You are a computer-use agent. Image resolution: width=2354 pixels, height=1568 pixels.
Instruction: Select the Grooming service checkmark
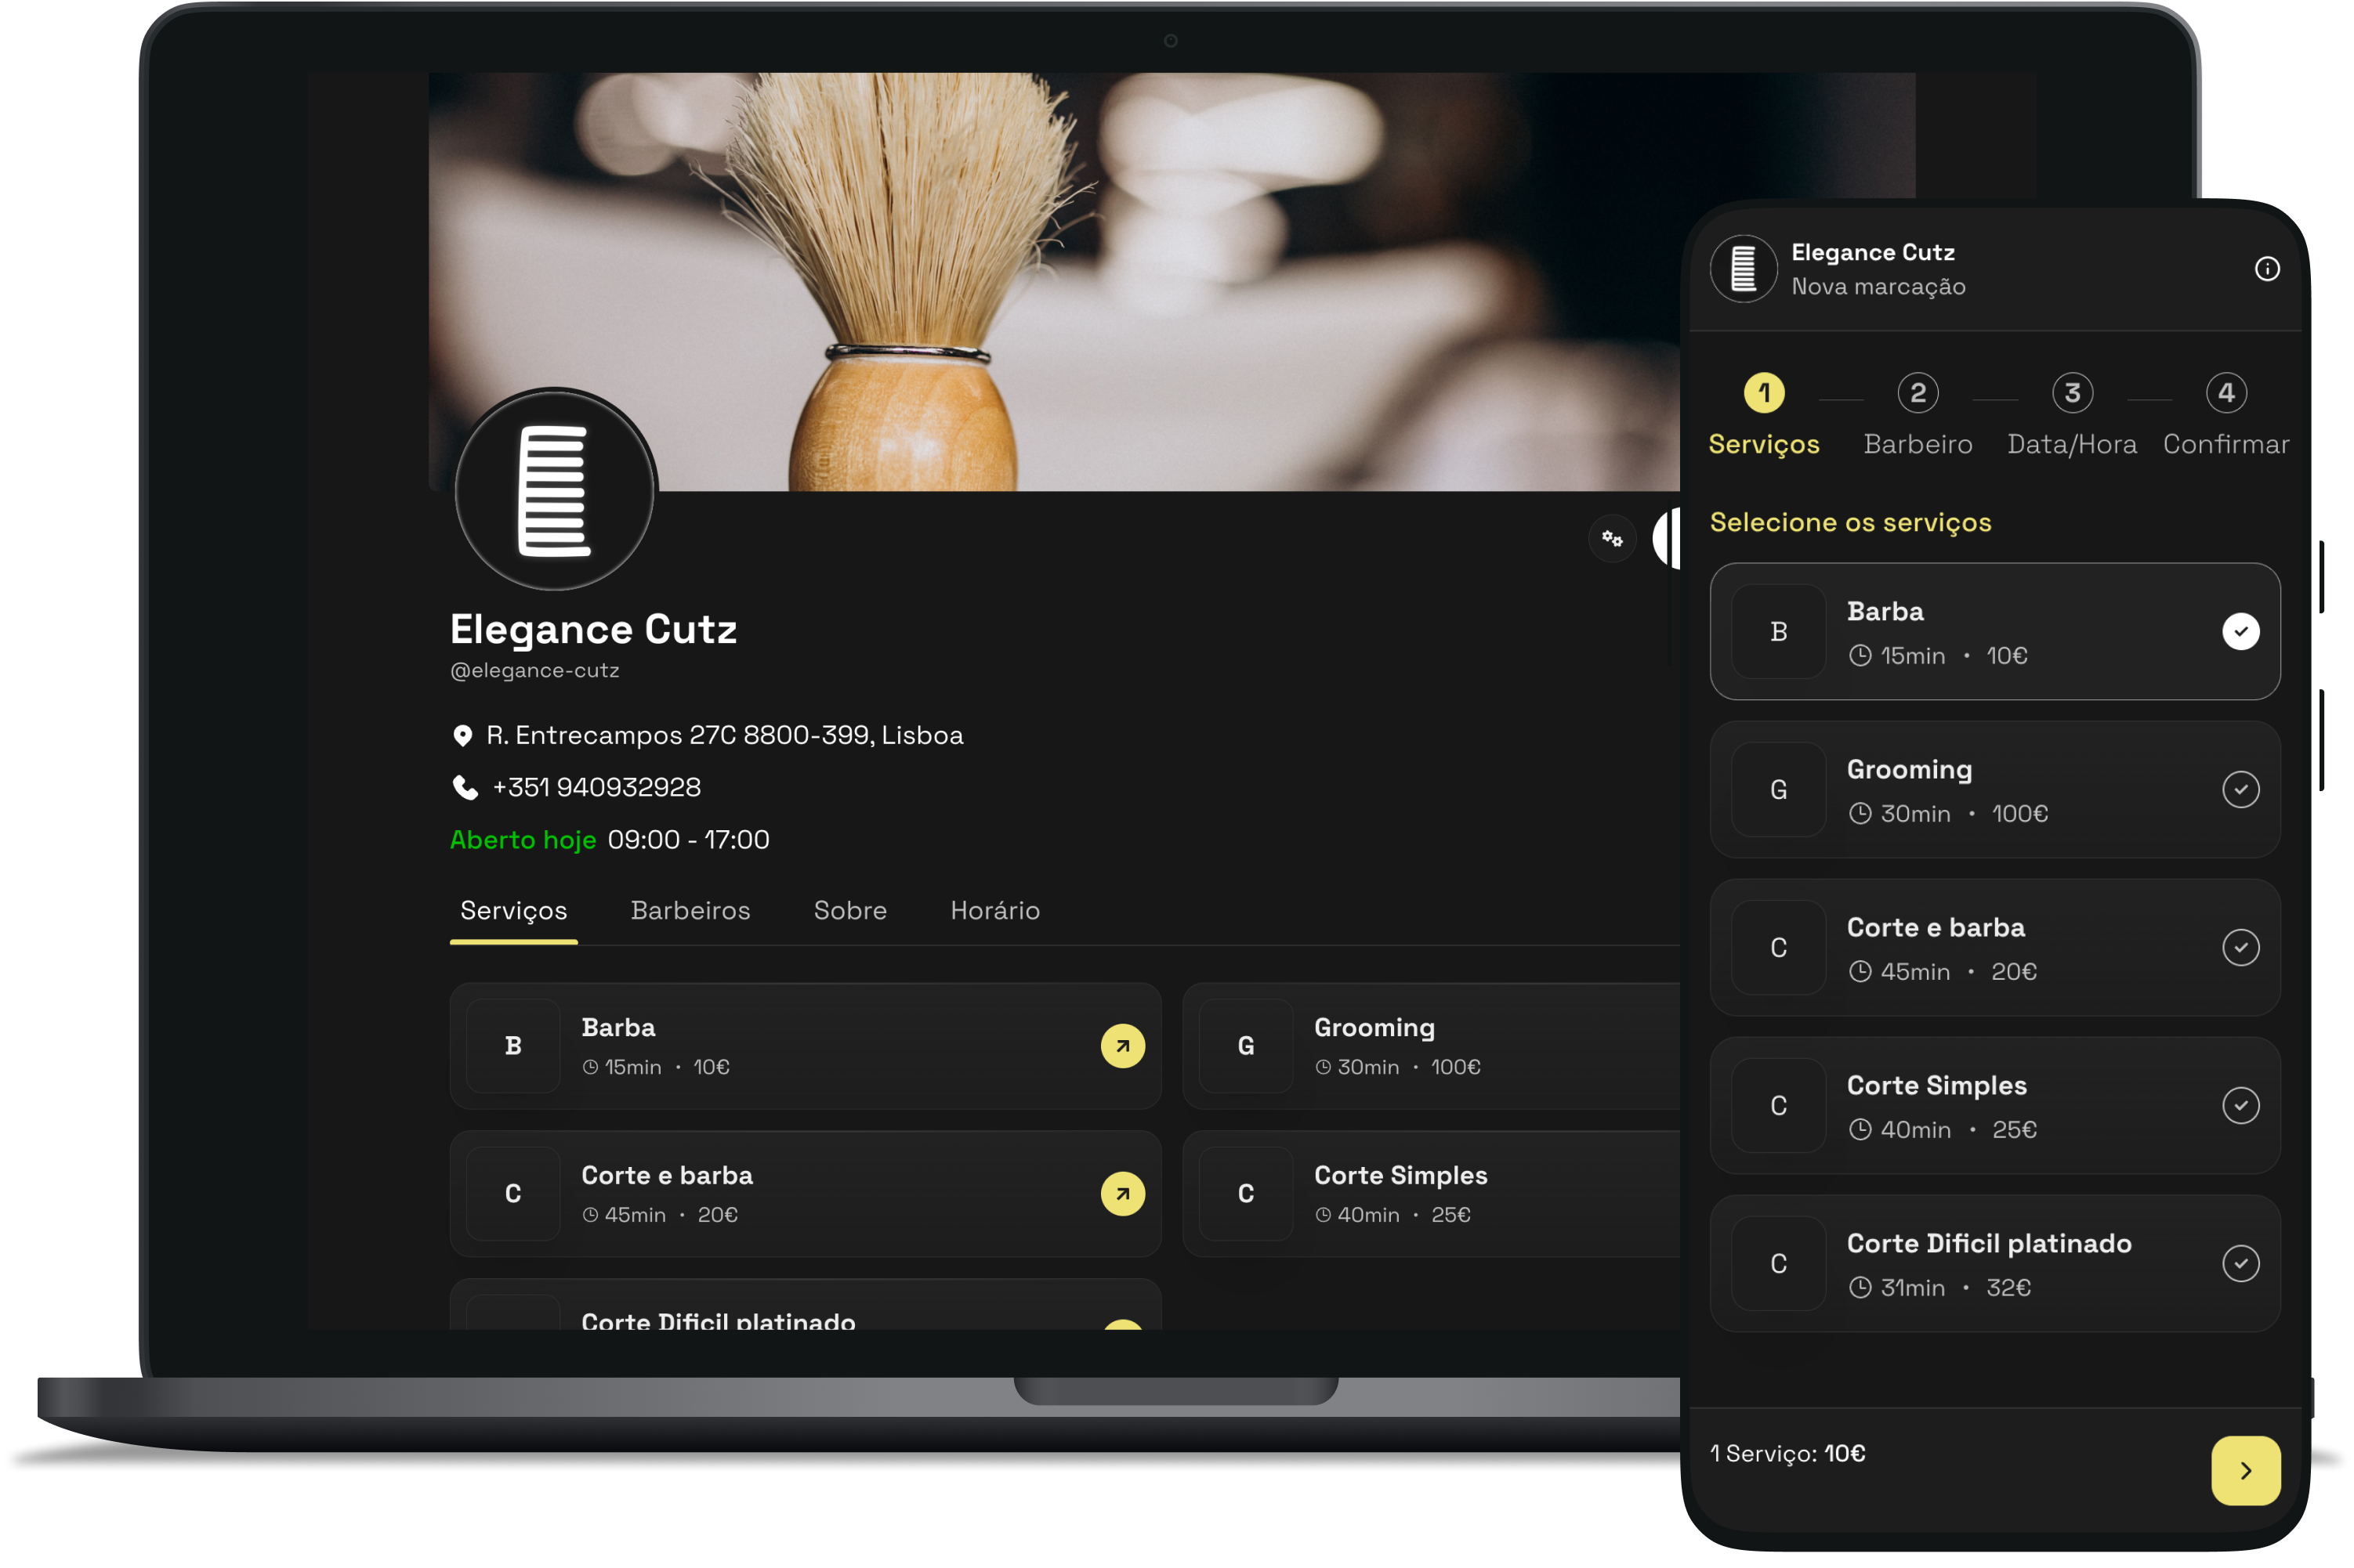tap(2240, 790)
